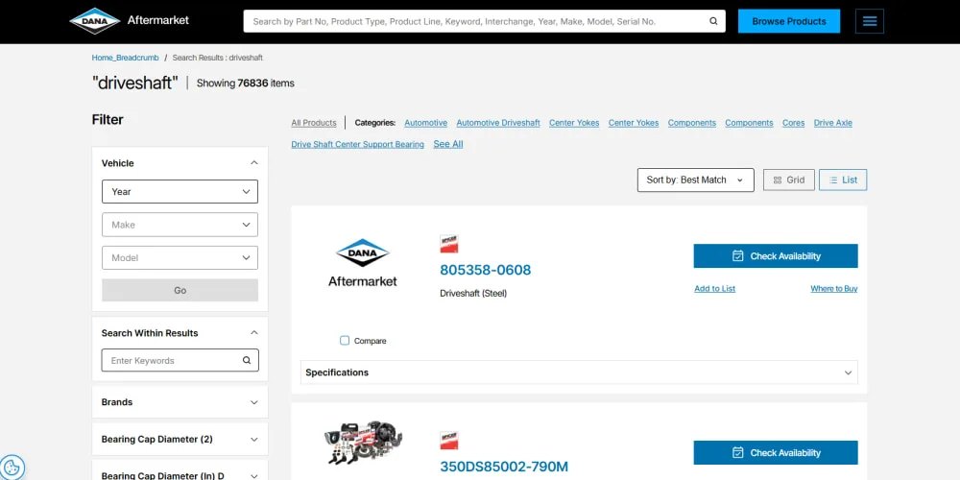This screenshot has height=480, width=960.
Task: Click Where to Buy for 805358-0608
Action: pos(834,288)
